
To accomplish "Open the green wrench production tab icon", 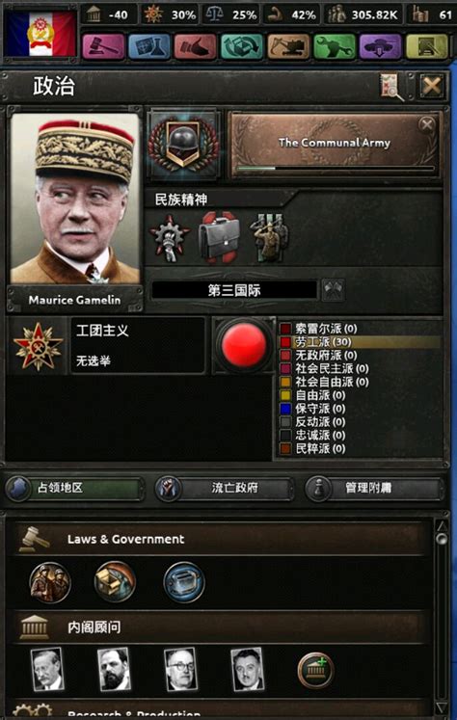I will tap(335, 46).
